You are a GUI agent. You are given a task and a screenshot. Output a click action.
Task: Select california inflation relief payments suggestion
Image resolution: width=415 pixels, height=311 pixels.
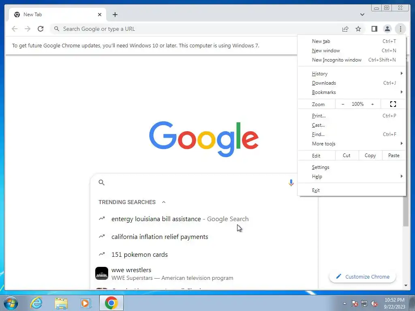click(204, 236)
